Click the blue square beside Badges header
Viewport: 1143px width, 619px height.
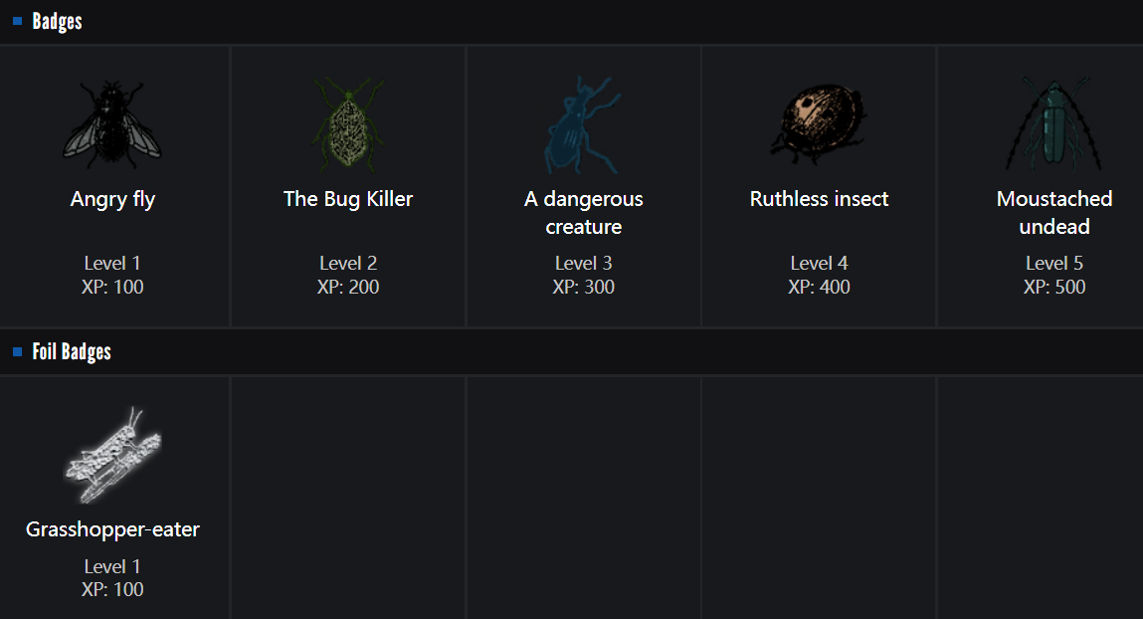tap(18, 21)
